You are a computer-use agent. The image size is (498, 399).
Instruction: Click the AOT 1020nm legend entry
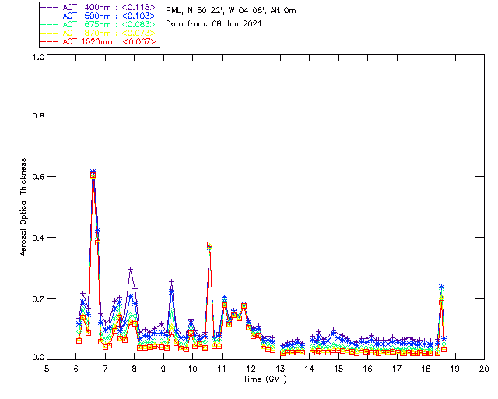tap(99, 41)
